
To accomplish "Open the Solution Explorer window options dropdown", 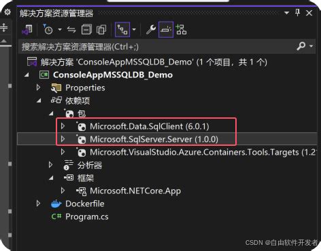I will pos(287,13).
